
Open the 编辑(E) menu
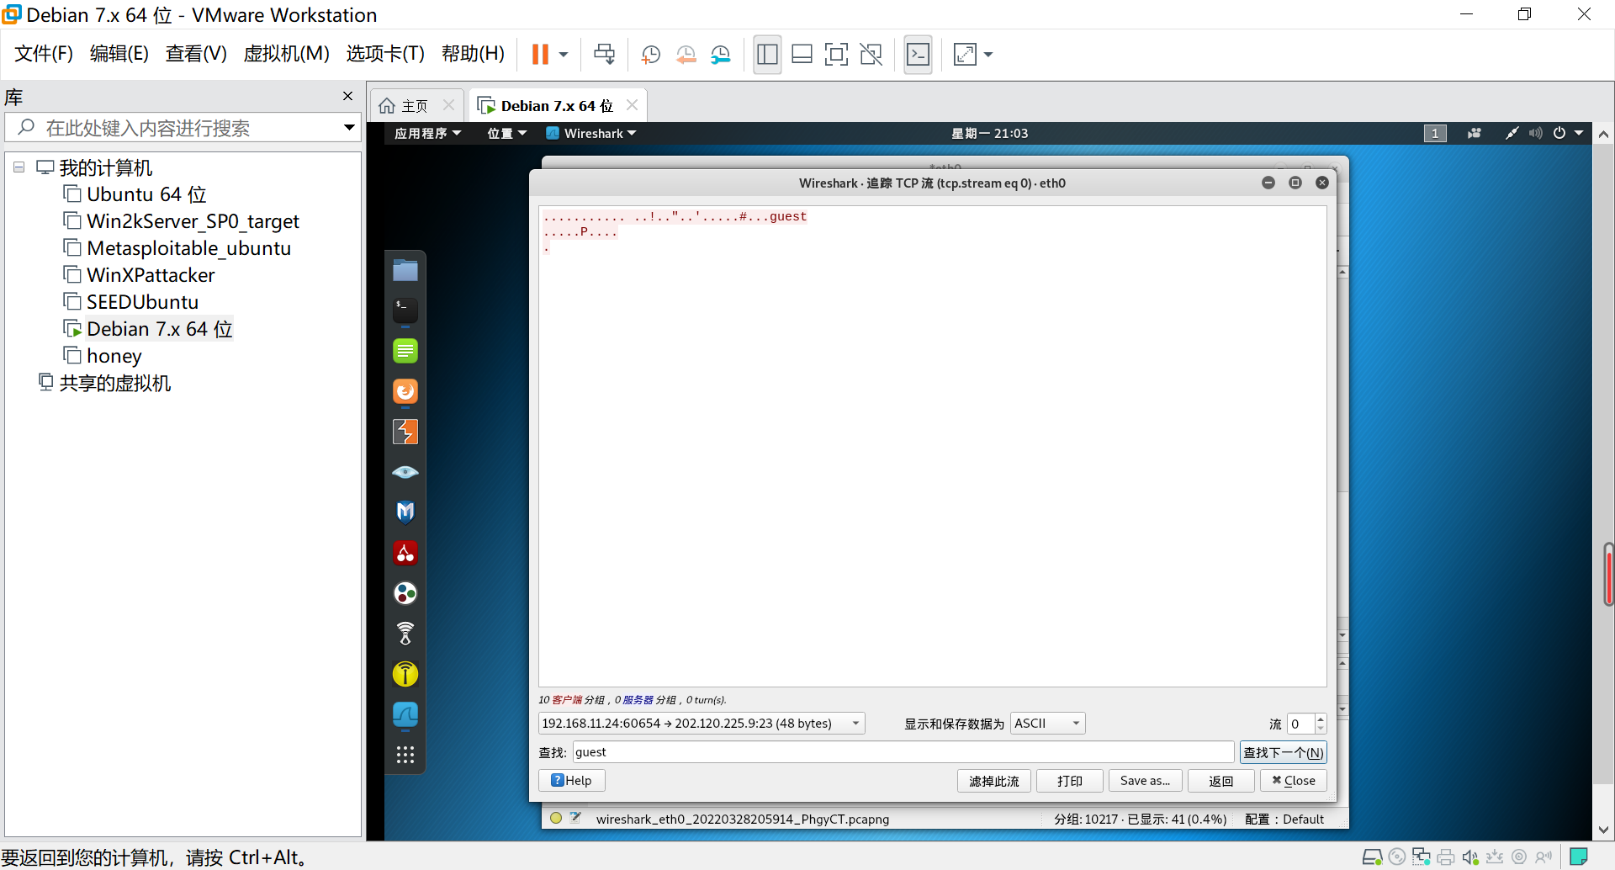(x=119, y=54)
